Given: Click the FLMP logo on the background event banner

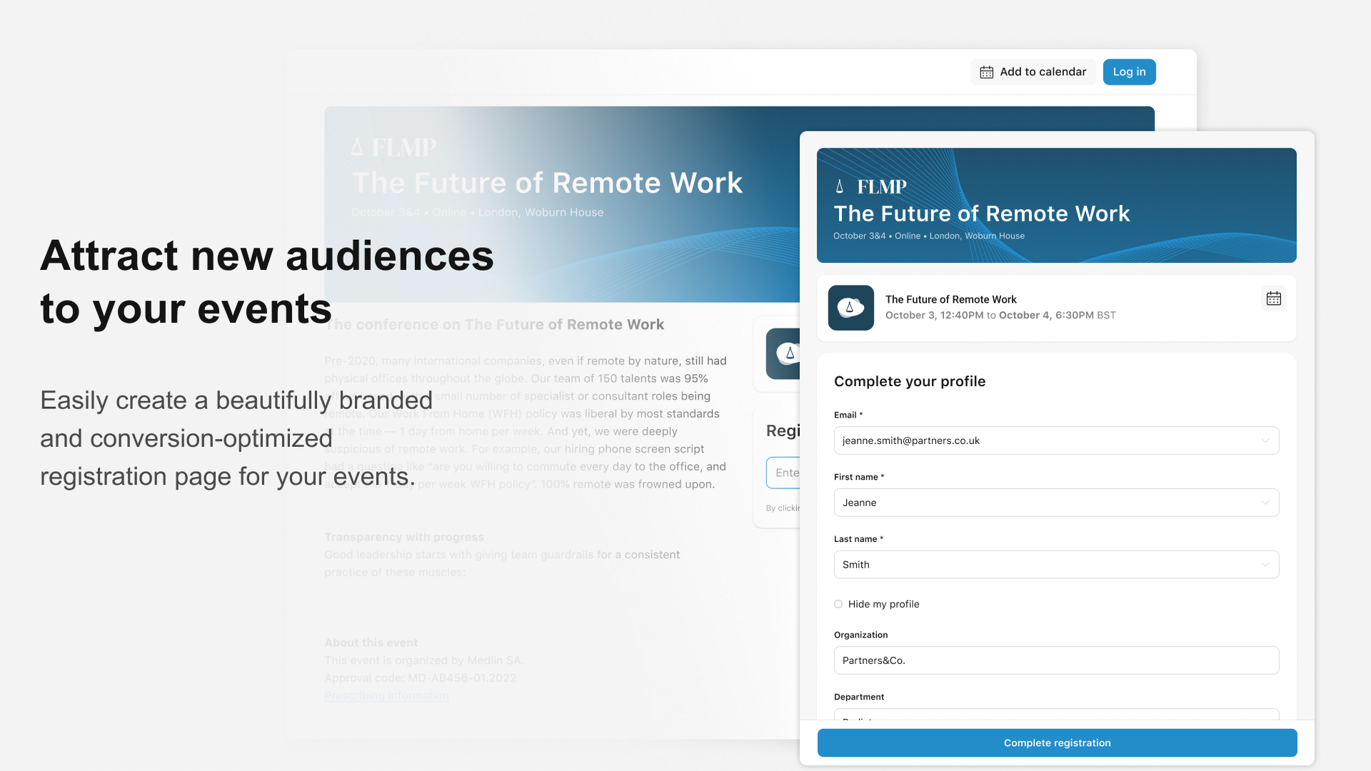Looking at the screenshot, I should tap(393, 146).
